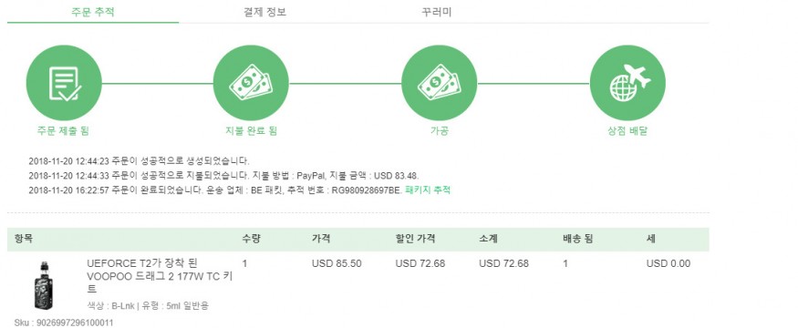Click the payment completed money icon
This screenshot has height=328, width=798.
click(x=251, y=83)
